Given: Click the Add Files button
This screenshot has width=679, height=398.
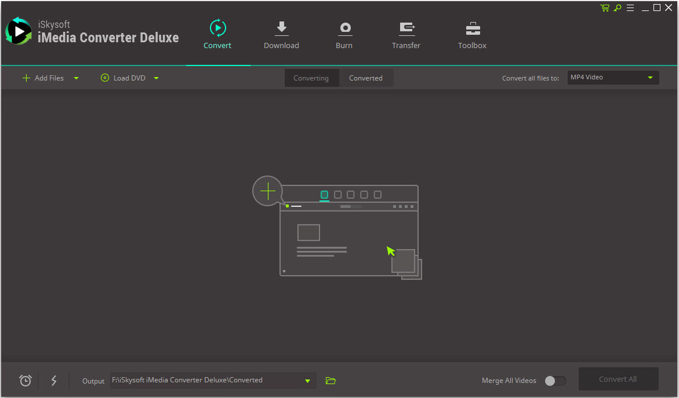Looking at the screenshot, I should coord(43,78).
